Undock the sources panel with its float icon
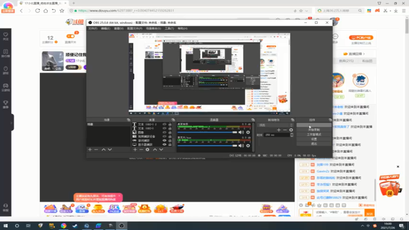This screenshot has height=230, width=409. click(173, 120)
